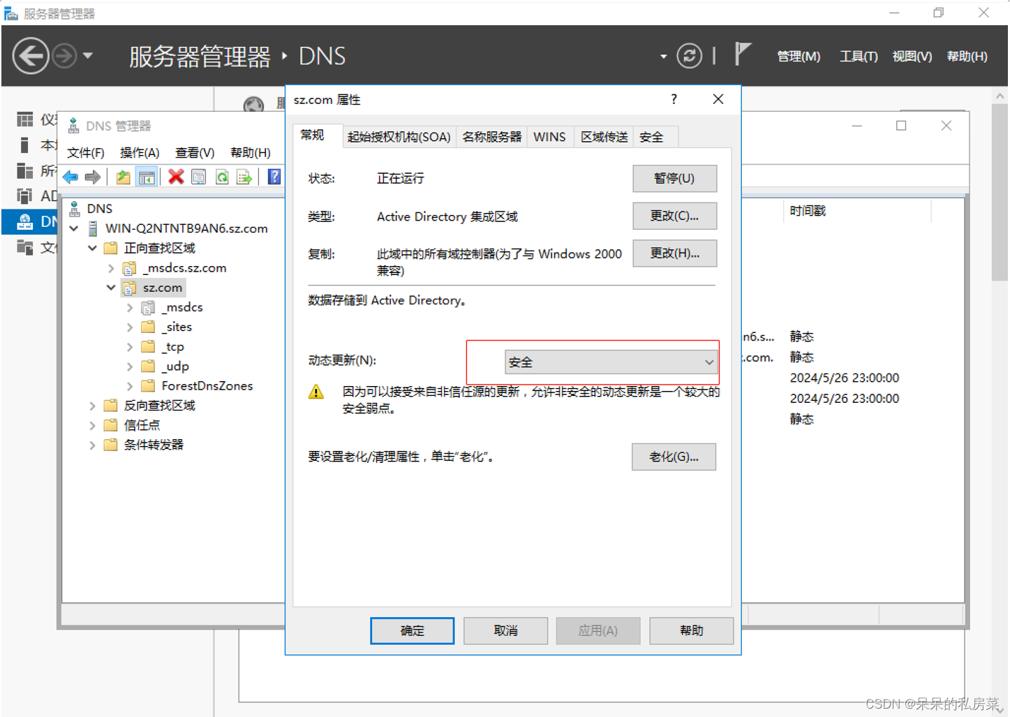Open the 文件(F) menu in DNS Manager
Image resolution: width=1010 pixels, height=717 pixels.
(86, 152)
